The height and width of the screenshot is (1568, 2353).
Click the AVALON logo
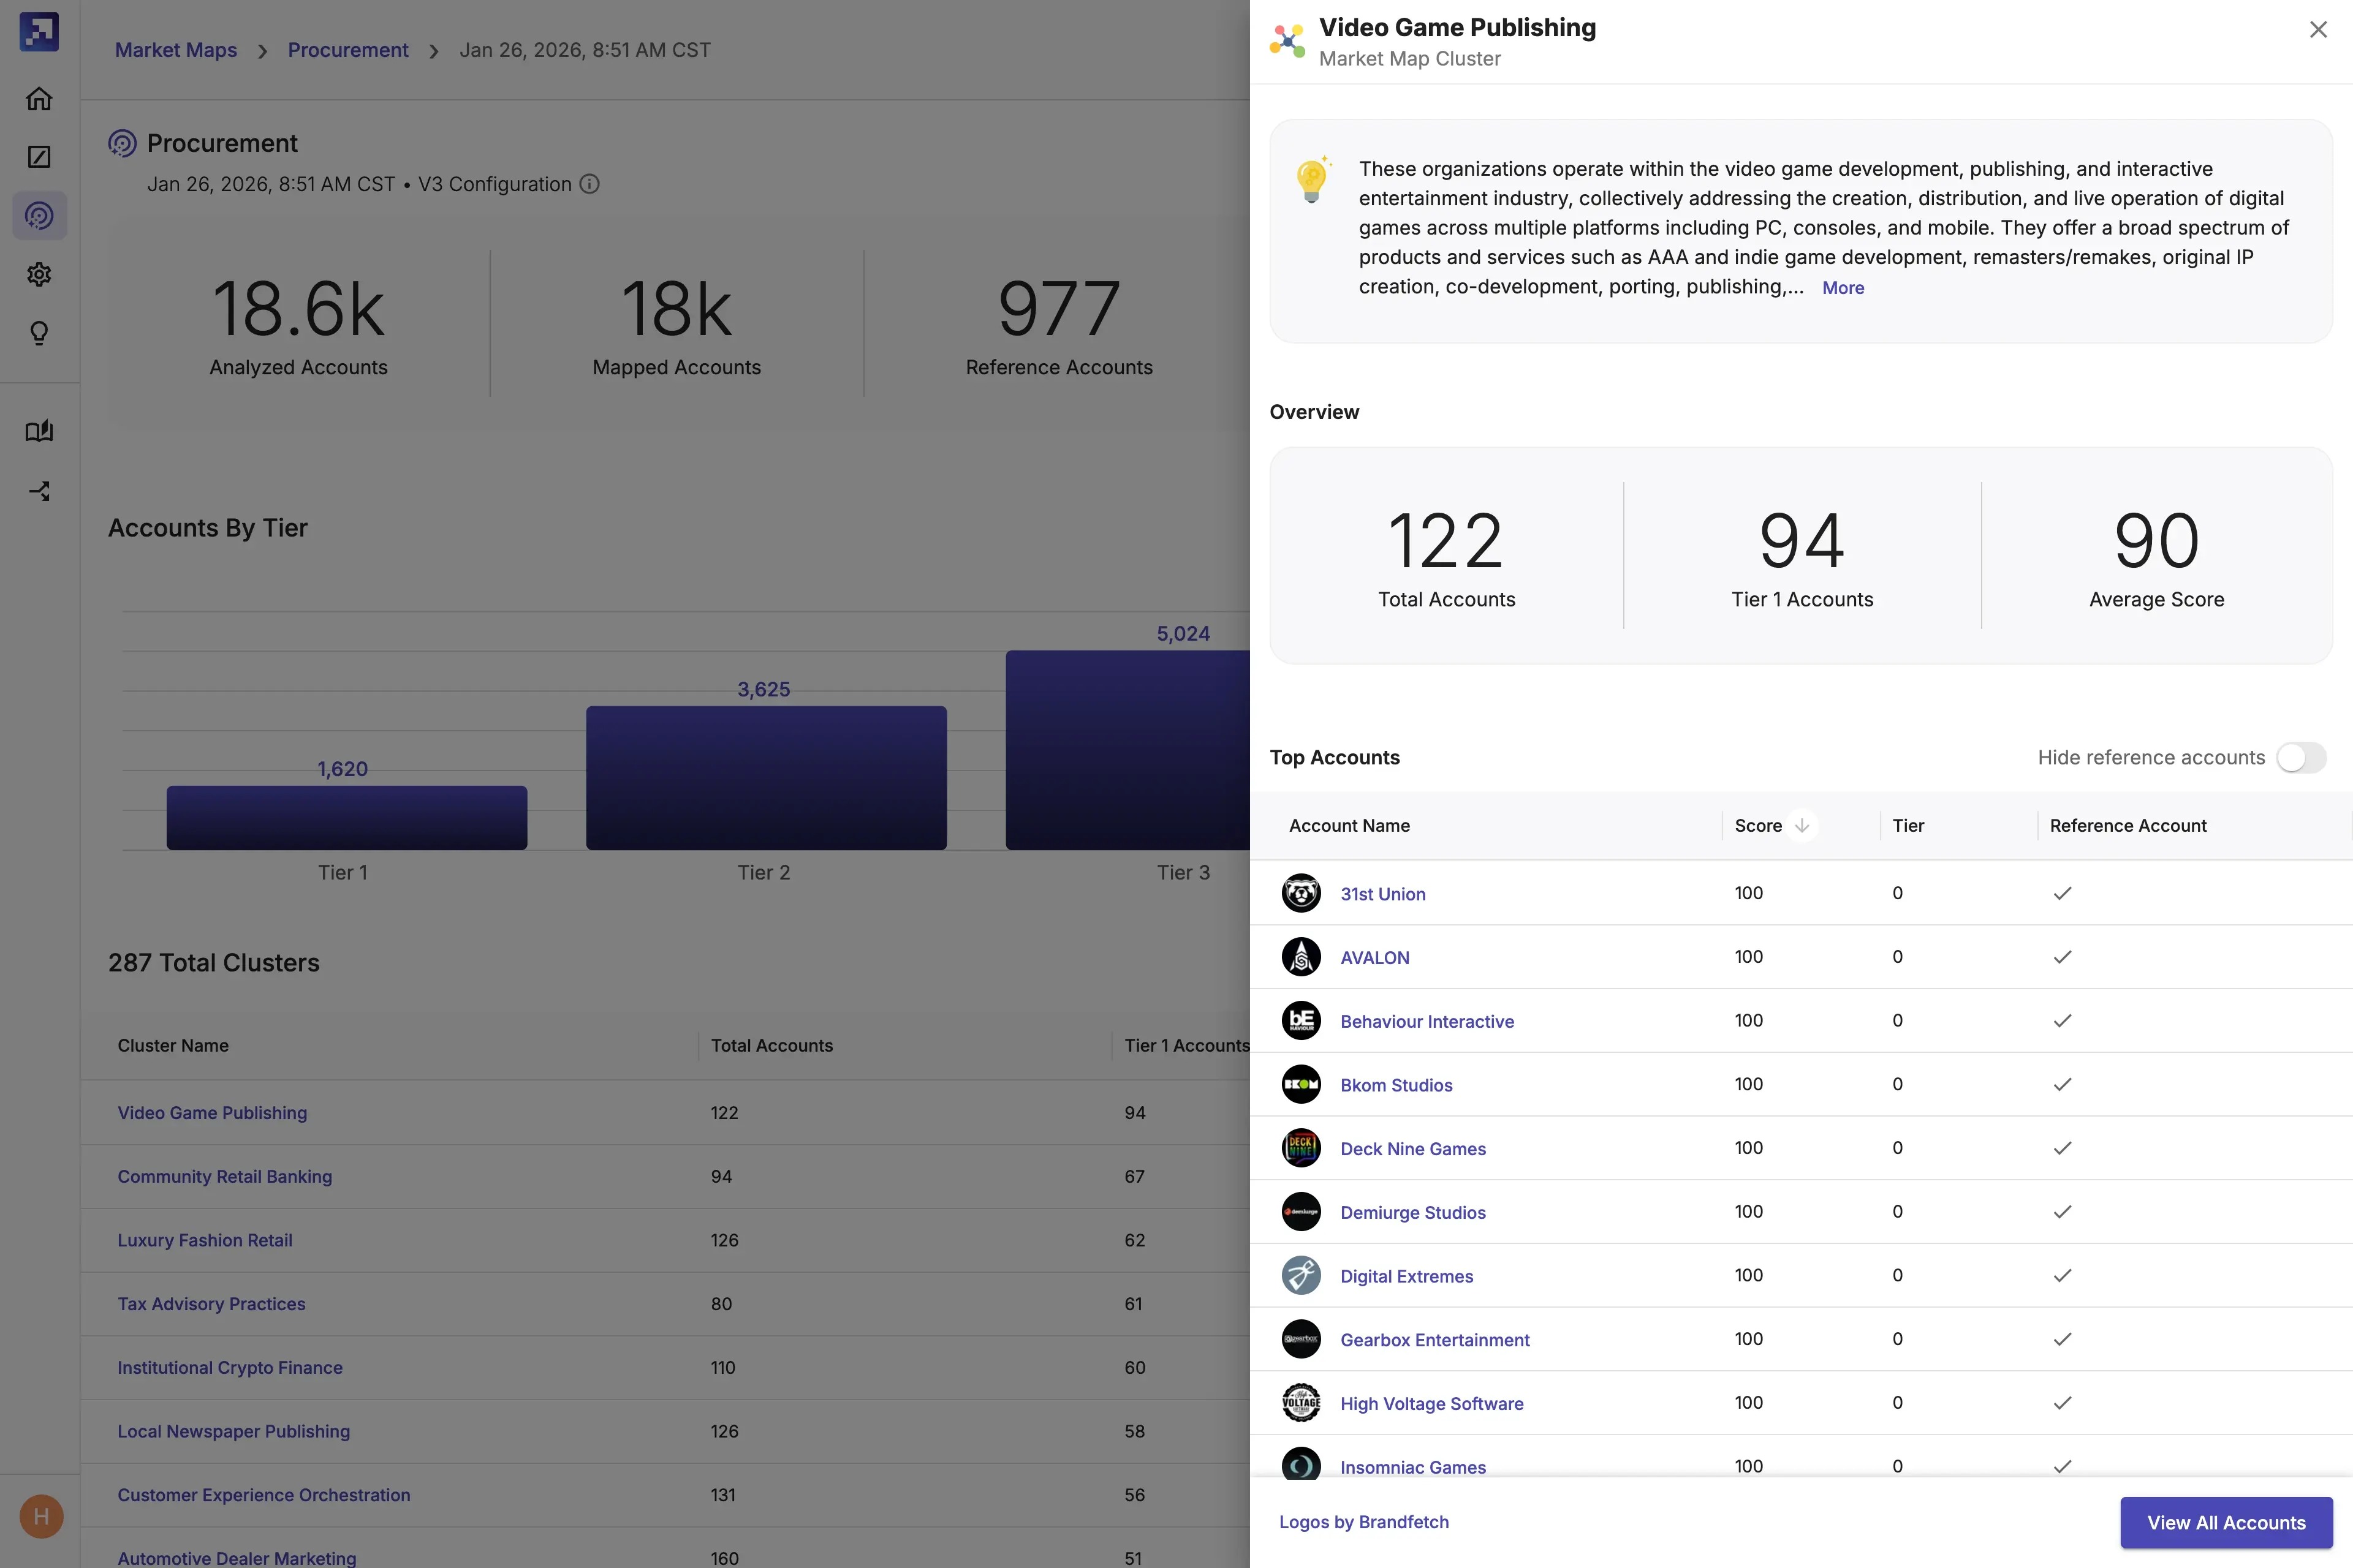1302,957
